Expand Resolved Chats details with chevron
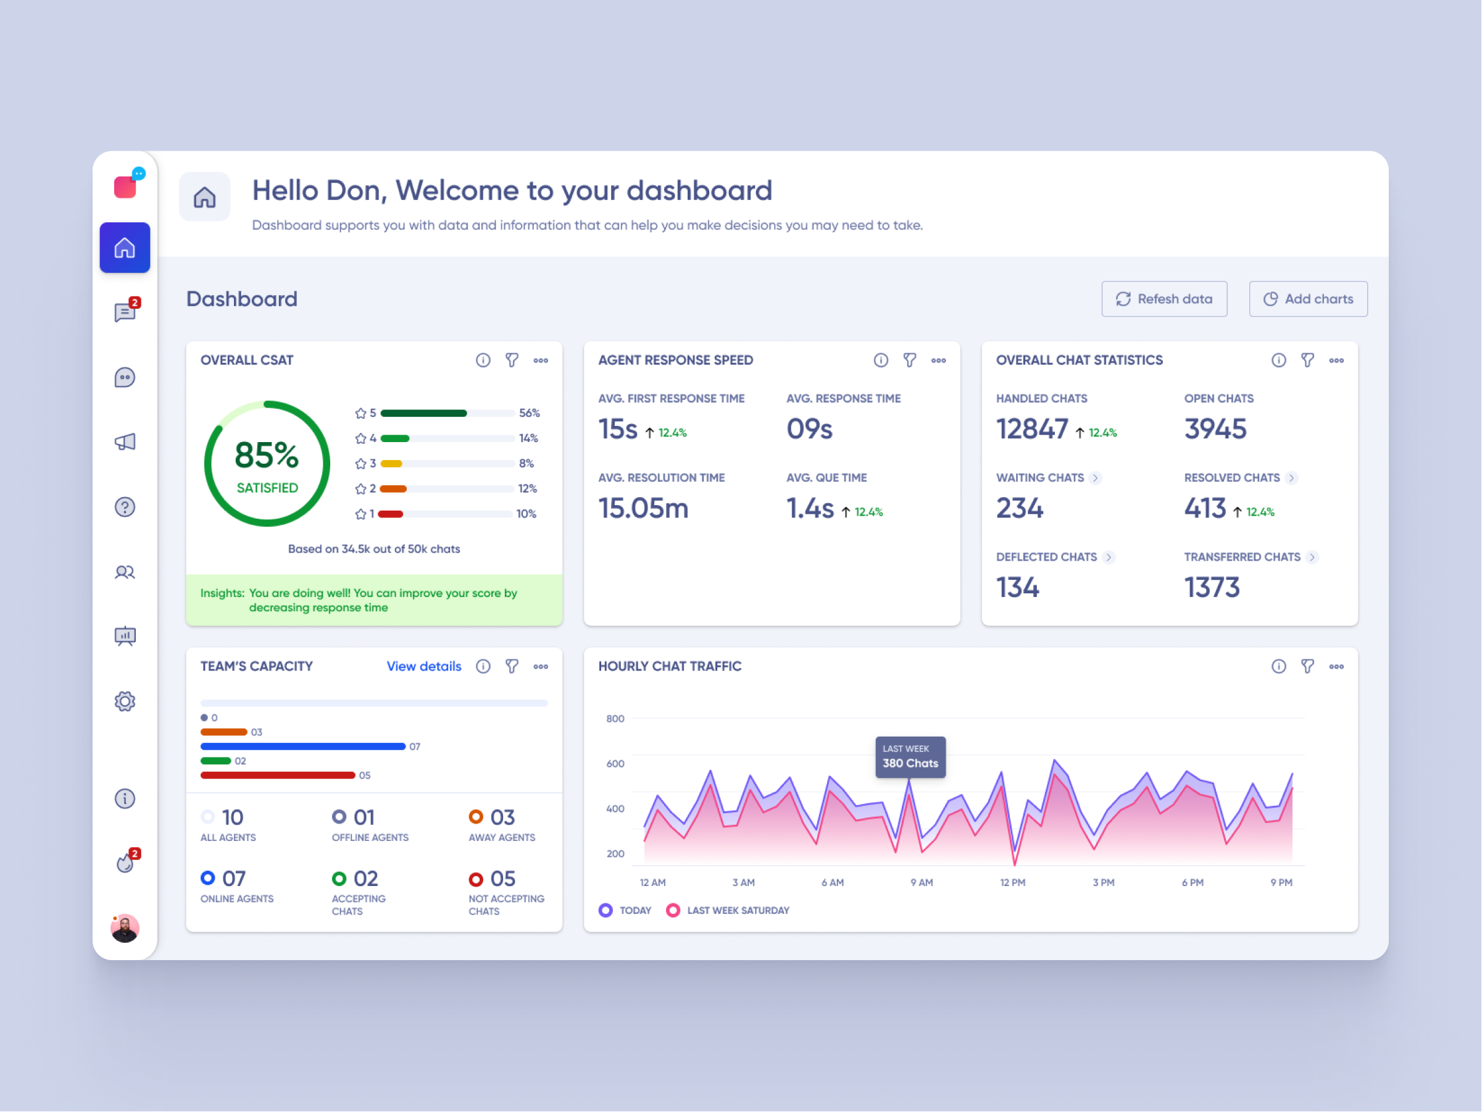The width and height of the screenshot is (1482, 1112). tap(1292, 478)
